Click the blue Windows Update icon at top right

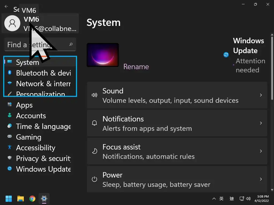(226, 55)
